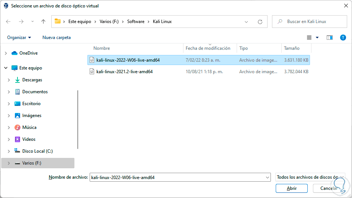
Task: Open the help question mark icon
Action: click(x=343, y=38)
